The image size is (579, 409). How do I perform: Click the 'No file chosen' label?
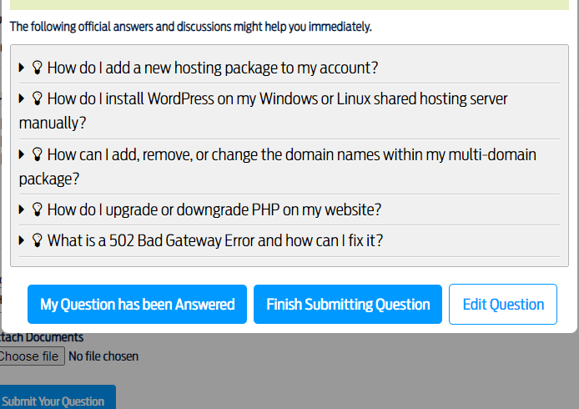(x=103, y=356)
